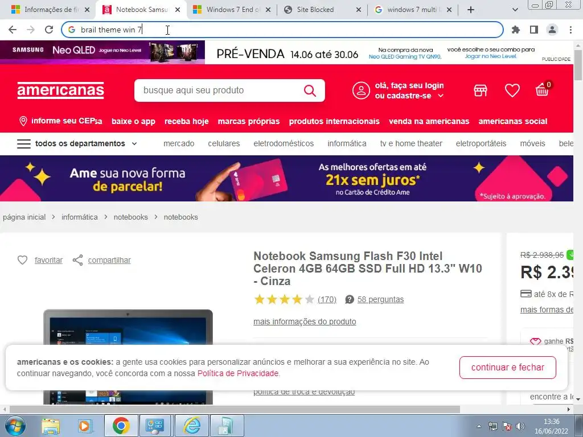Click continuar e fechar cookie button
The height and width of the screenshot is (437, 583).
click(507, 368)
